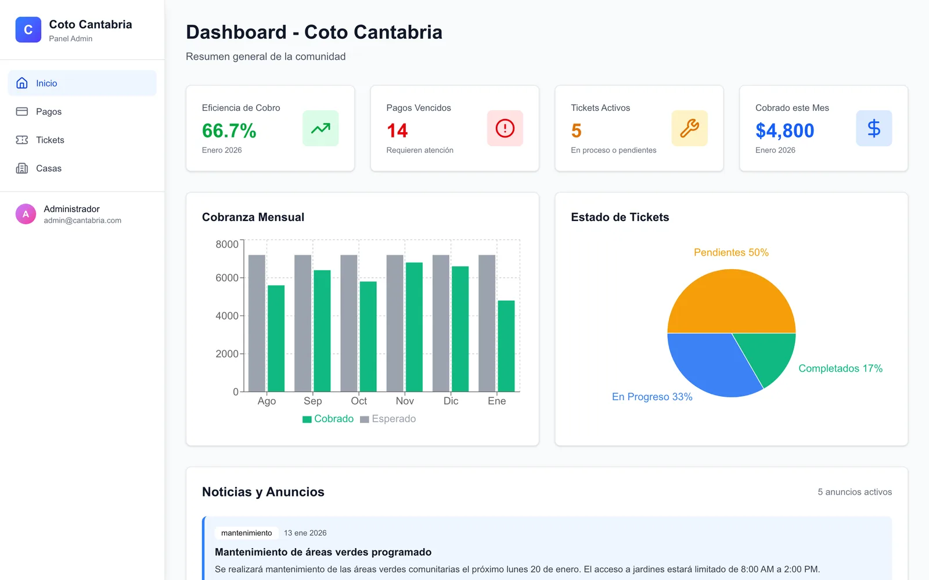Navigate to the Casas section
Viewport: 929px width, 580px height.
[x=82, y=168]
